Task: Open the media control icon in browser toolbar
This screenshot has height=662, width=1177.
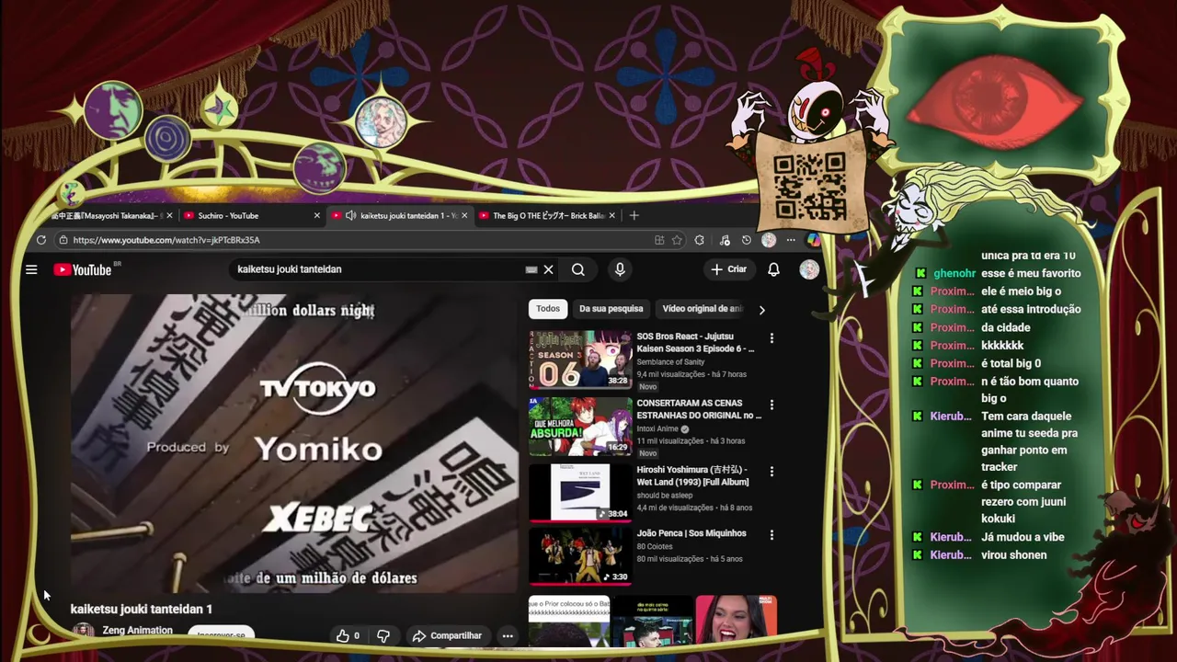Action: point(725,240)
